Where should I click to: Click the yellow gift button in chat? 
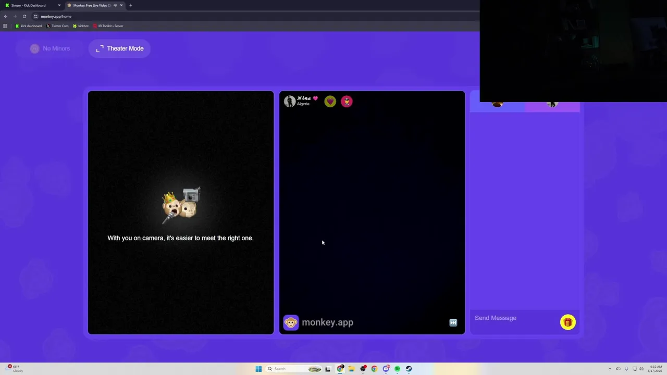coord(567,322)
